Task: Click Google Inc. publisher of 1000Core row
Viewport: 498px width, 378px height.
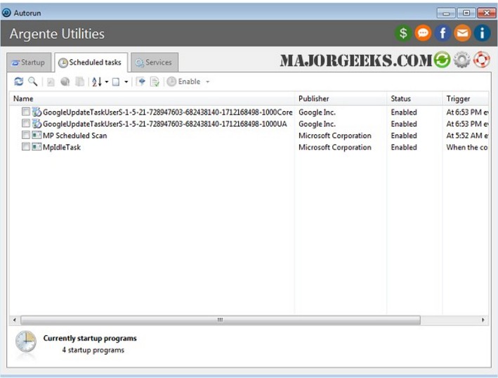Action: 317,112
